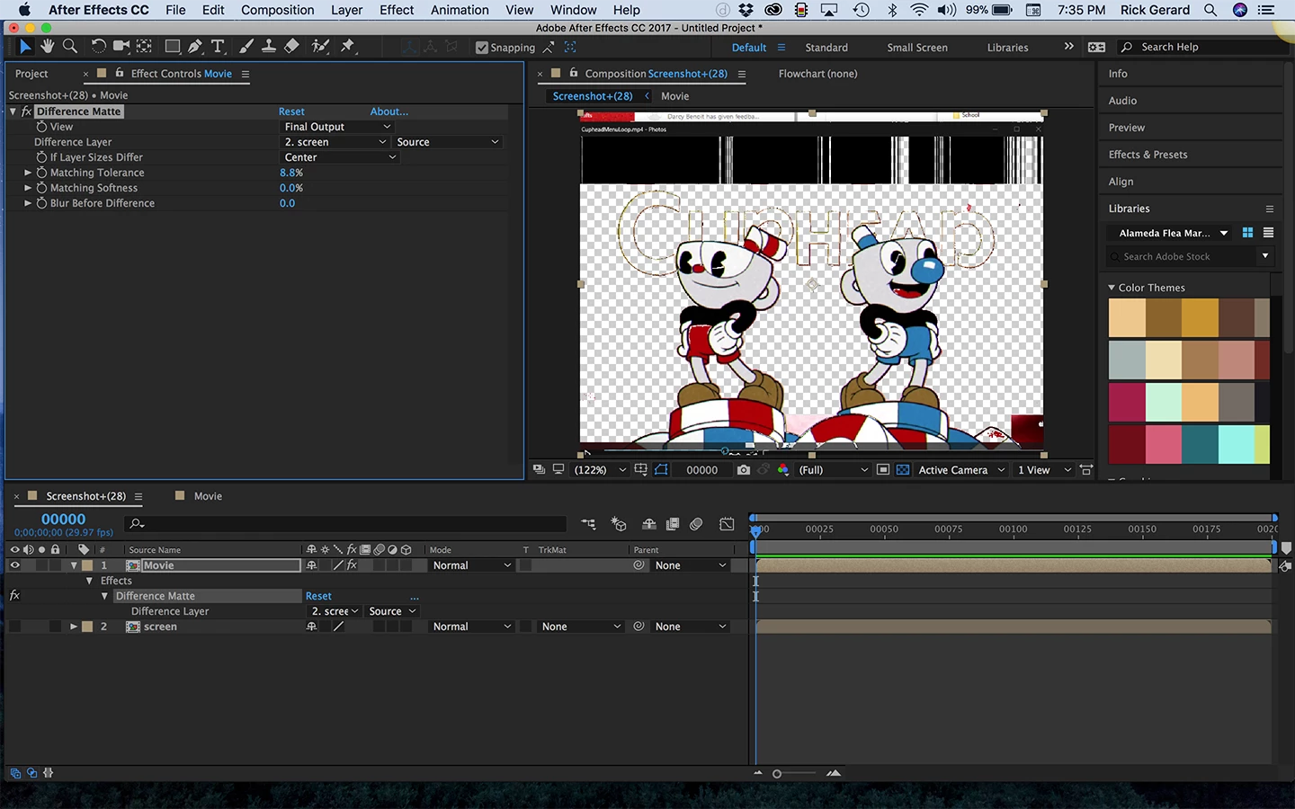Select the Unified Camera tool
This screenshot has width=1295, height=809.
tap(121, 47)
